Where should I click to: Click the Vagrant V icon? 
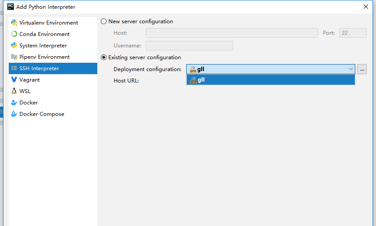coord(14,79)
